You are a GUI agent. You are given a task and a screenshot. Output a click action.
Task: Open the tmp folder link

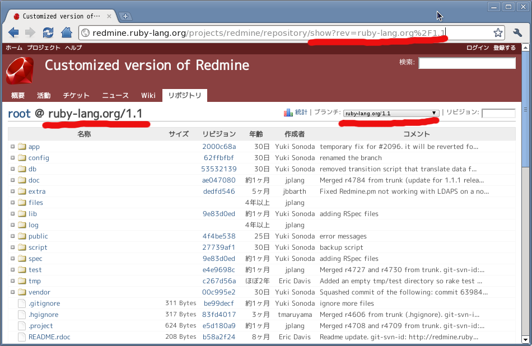click(x=35, y=281)
